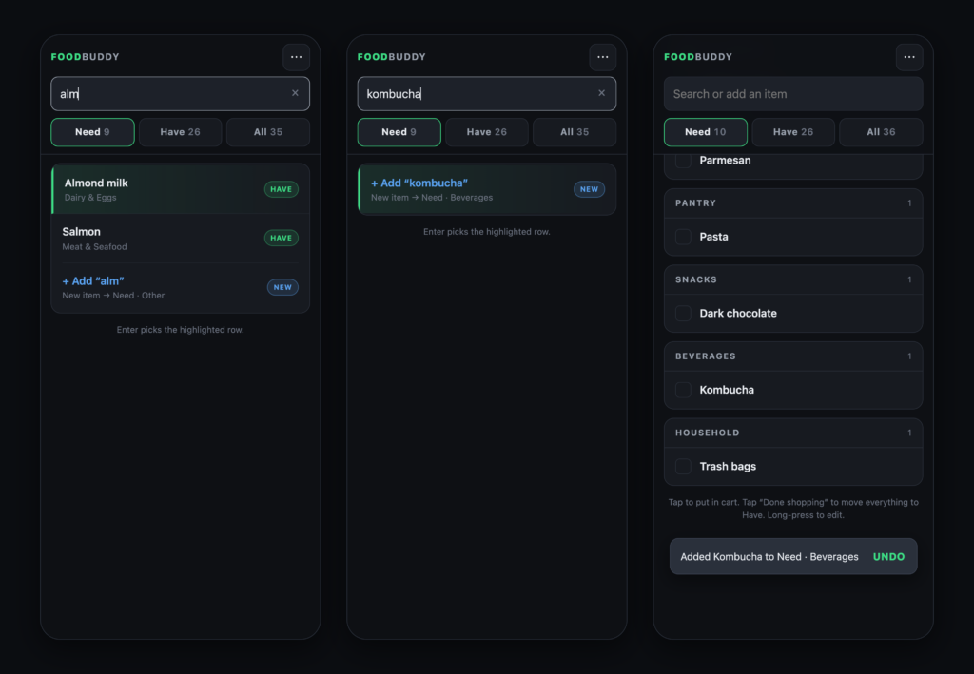This screenshot has width=974, height=674.
Task: Click the BEVERAGES section header
Action: pos(793,356)
